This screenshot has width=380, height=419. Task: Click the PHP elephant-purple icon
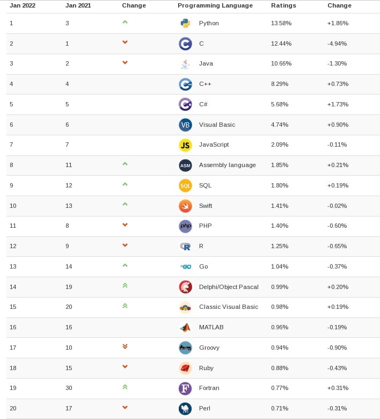pos(185,226)
